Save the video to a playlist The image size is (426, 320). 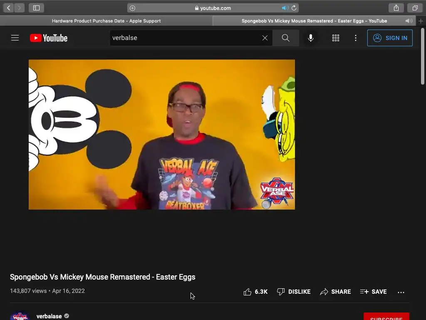point(373,292)
